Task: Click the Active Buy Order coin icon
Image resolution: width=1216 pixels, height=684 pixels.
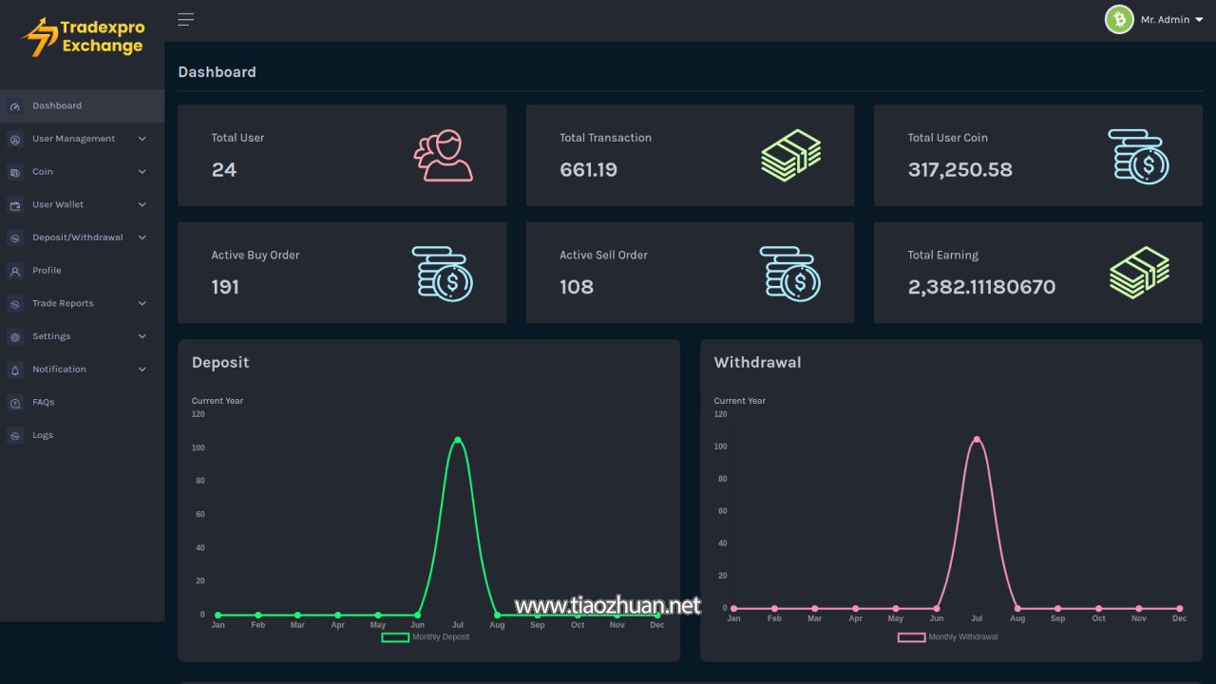Action: (442, 274)
